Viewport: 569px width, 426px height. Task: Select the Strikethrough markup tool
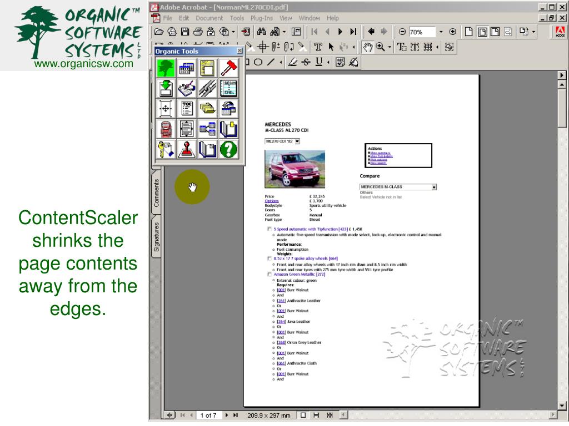[x=306, y=62]
